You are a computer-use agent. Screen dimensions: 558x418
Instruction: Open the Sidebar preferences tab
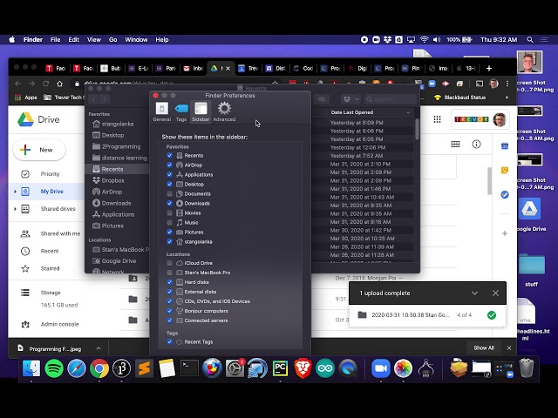(201, 111)
